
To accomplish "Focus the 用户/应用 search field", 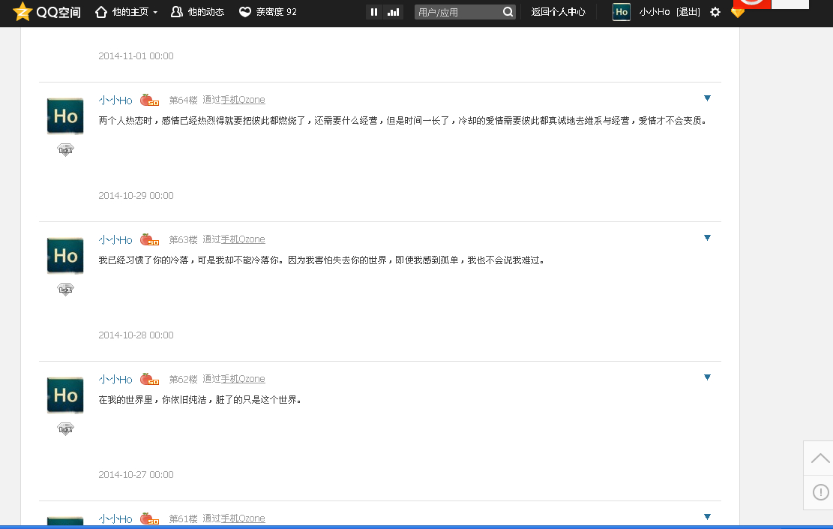I will (x=457, y=12).
